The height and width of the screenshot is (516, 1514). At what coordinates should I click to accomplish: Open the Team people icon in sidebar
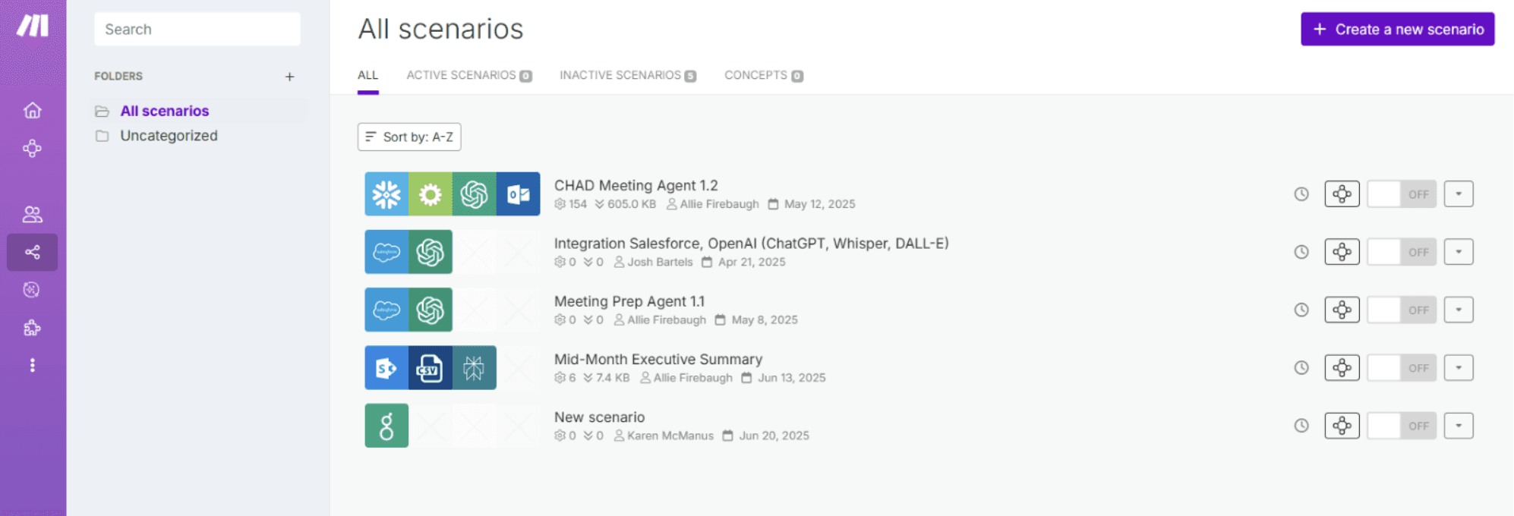click(32, 214)
